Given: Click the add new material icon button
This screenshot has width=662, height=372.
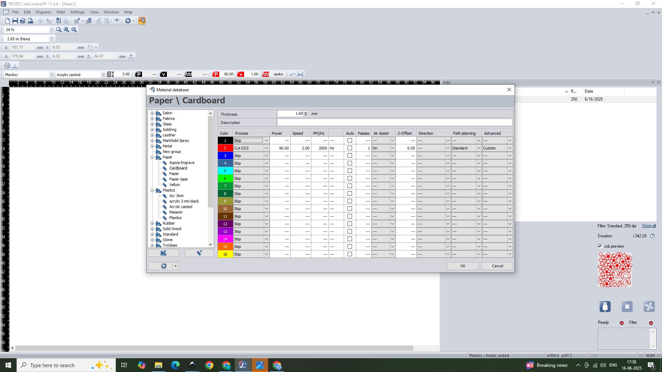Looking at the screenshot, I should 199,253.
